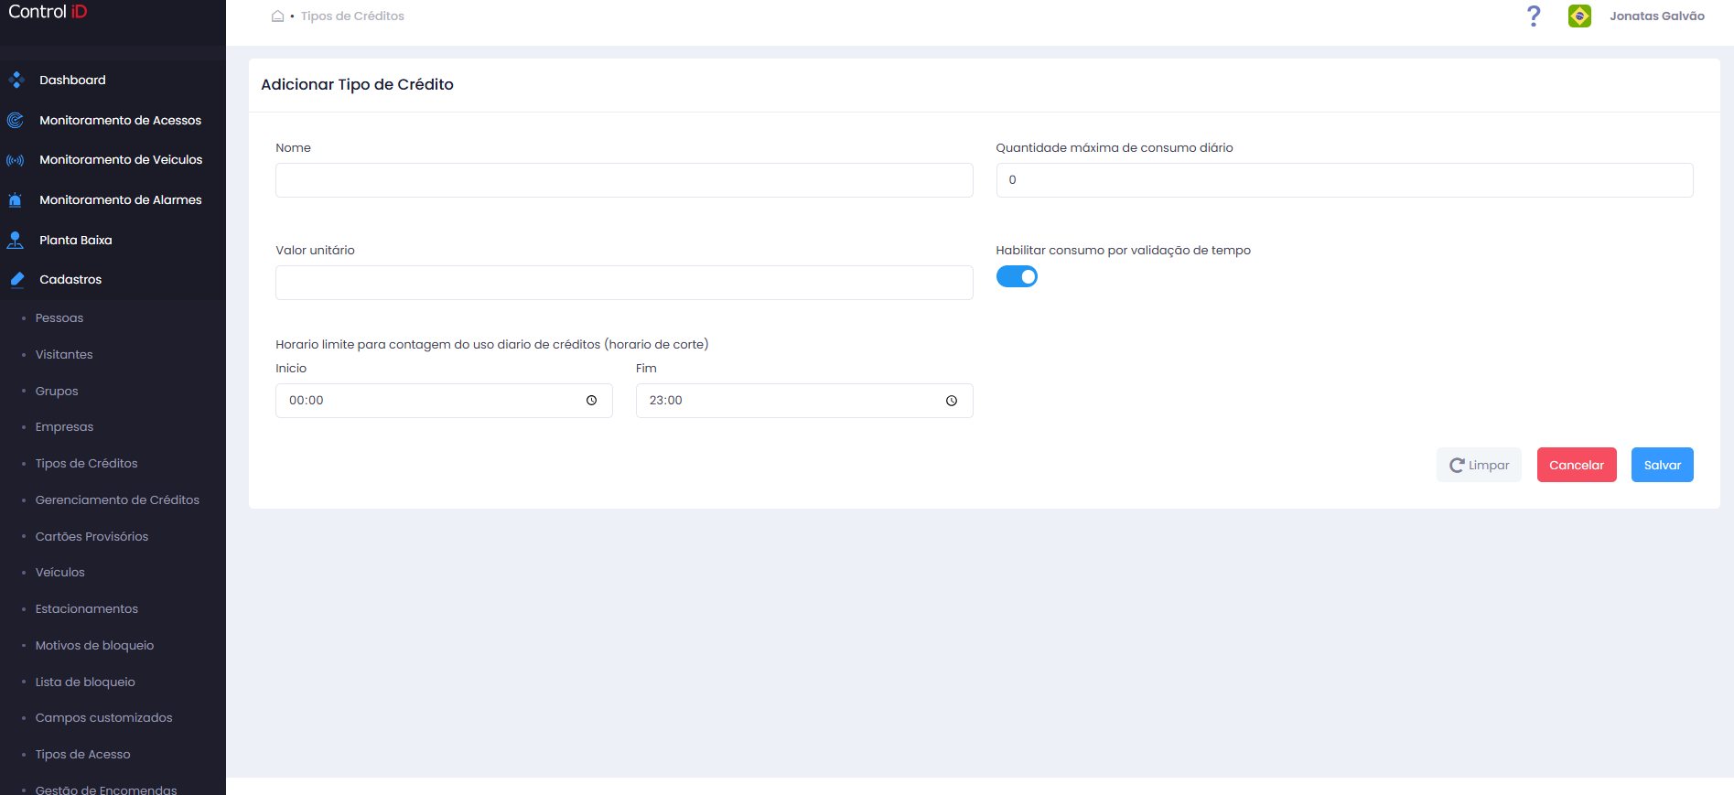This screenshot has height=795, width=1734.
Task: Open the Pessoas submenu entry
Action: tap(59, 318)
